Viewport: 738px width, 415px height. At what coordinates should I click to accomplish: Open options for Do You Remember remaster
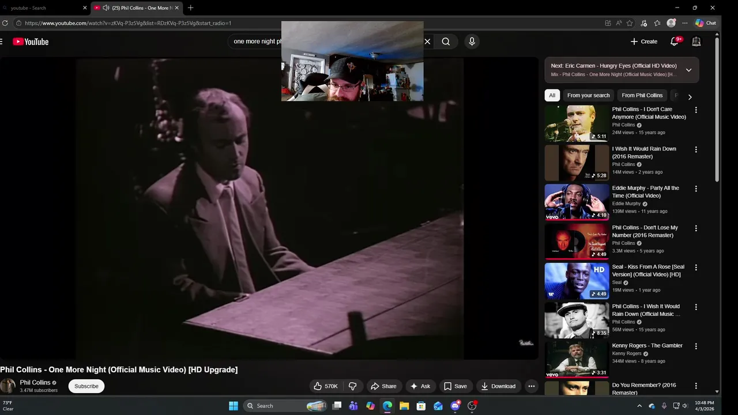(x=696, y=386)
